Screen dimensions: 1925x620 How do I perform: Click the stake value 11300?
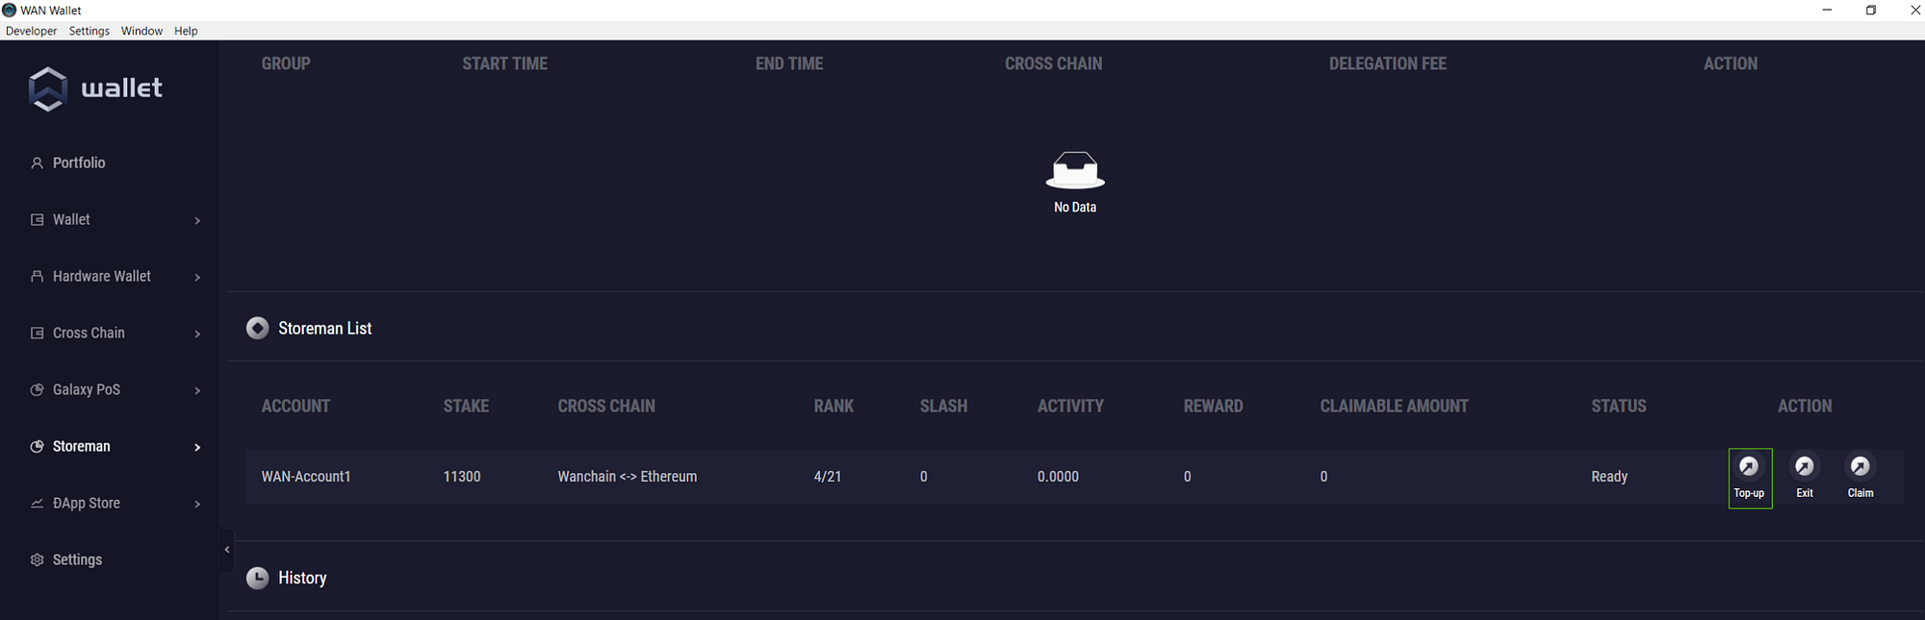462,477
